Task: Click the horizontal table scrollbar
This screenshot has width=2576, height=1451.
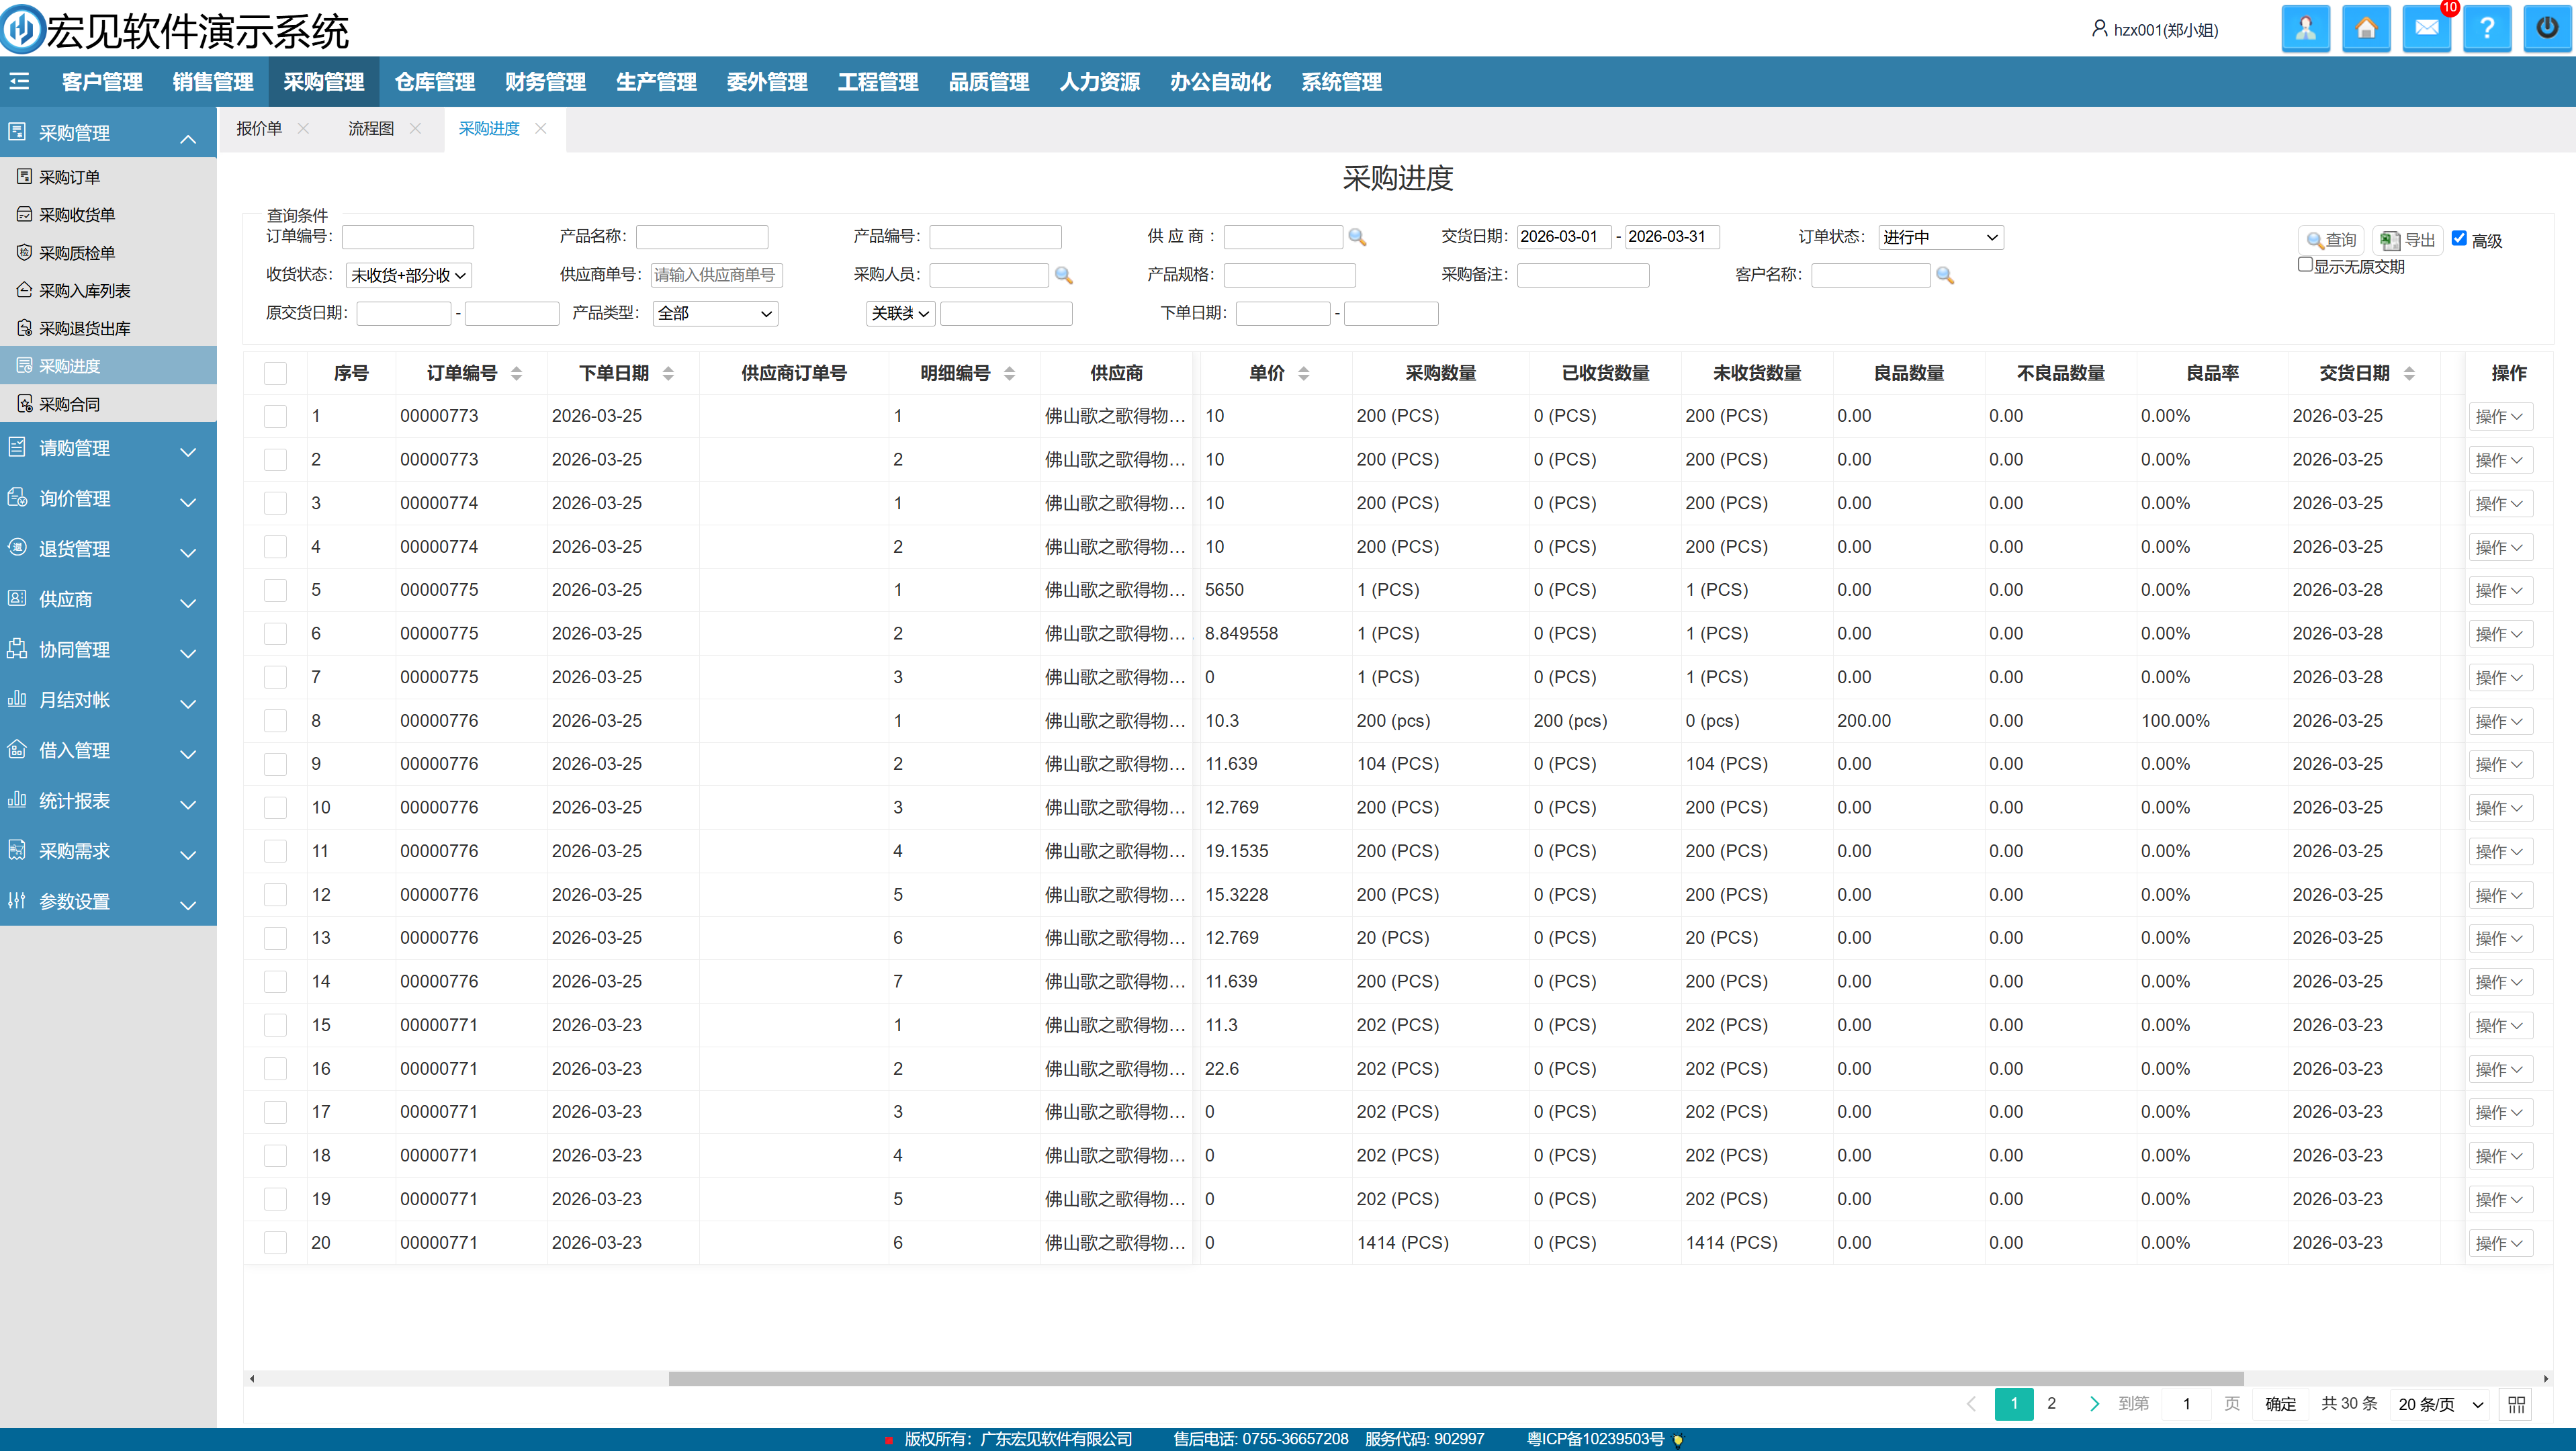Action: pyautogui.click(x=1455, y=1378)
